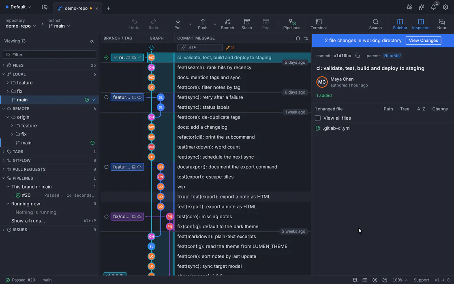Open the notifications bell
Screen dimensions: 454x284
pyautogui.click(x=433, y=7)
